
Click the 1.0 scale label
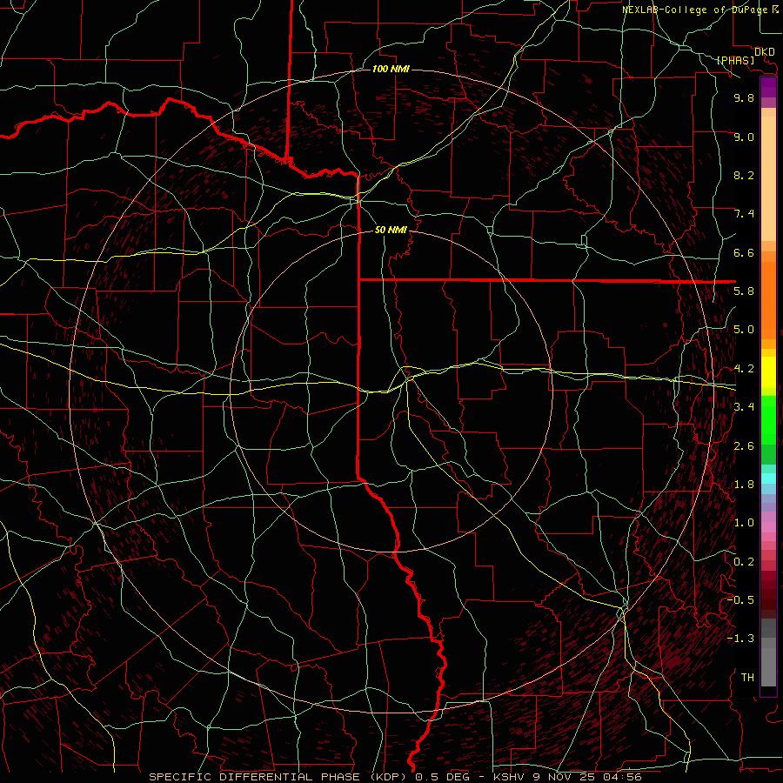(744, 523)
